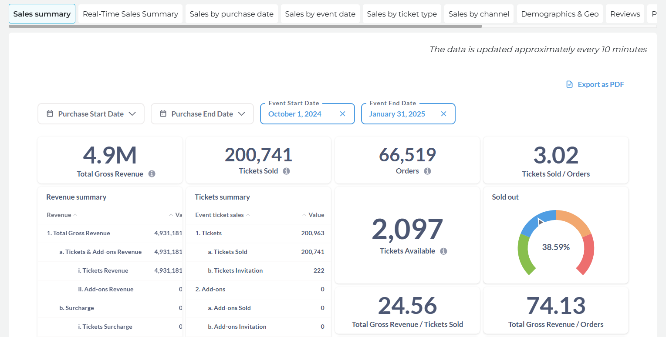This screenshot has width=666, height=337.
Task: Clear the Event Start Date value
Action: [342, 114]
